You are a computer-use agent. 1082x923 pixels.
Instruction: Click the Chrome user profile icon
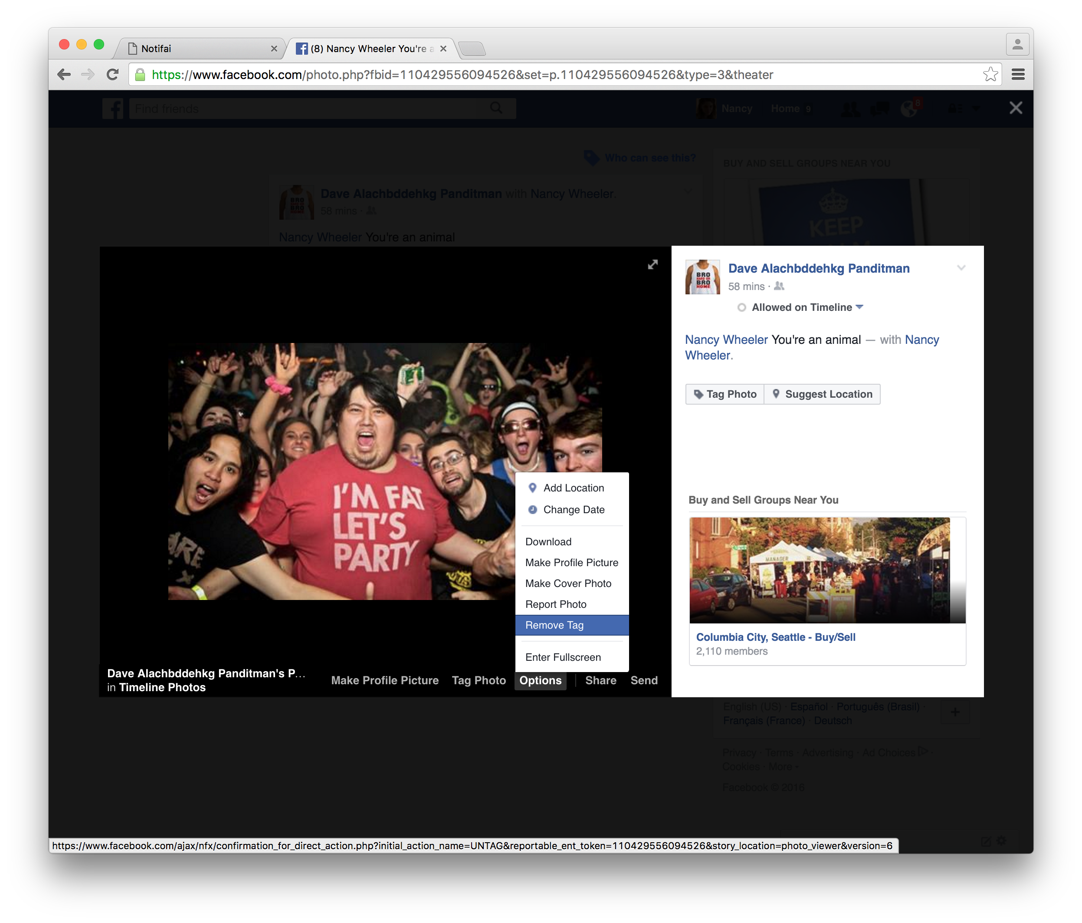[1017, 45]
